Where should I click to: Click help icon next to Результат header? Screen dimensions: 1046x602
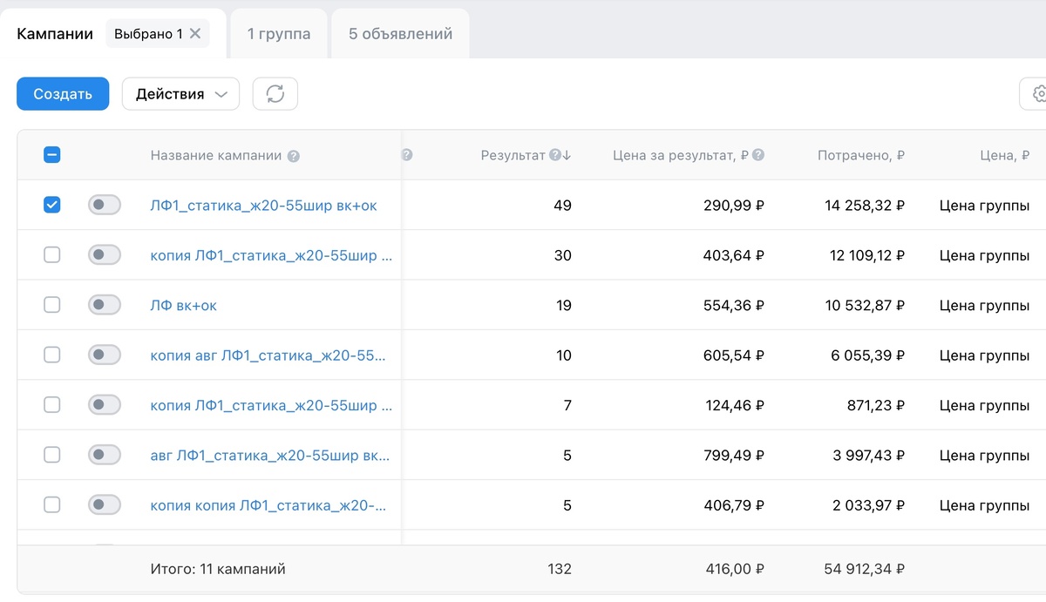[x=554, y=156]
